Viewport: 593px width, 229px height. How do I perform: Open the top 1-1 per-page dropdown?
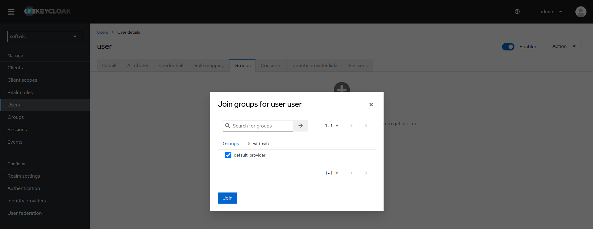click(x=332, y=126)
